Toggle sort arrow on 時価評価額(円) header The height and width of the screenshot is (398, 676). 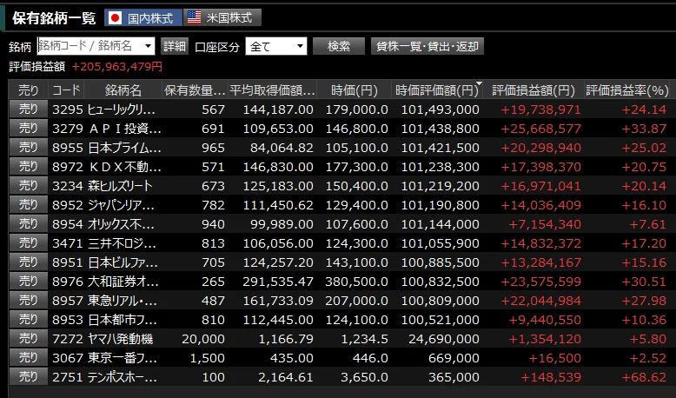point(479,83)
